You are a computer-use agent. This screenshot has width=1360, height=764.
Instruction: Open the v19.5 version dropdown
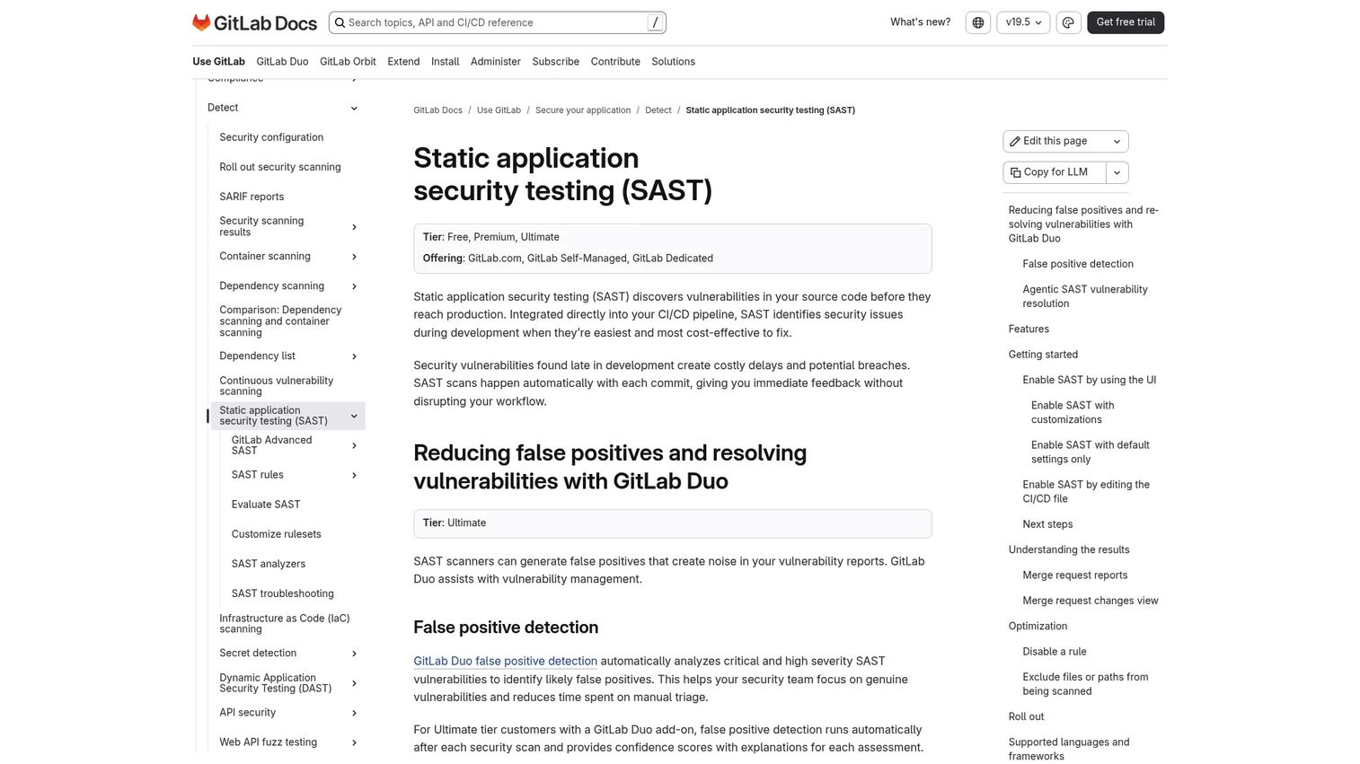click(x=1023, y=22)
